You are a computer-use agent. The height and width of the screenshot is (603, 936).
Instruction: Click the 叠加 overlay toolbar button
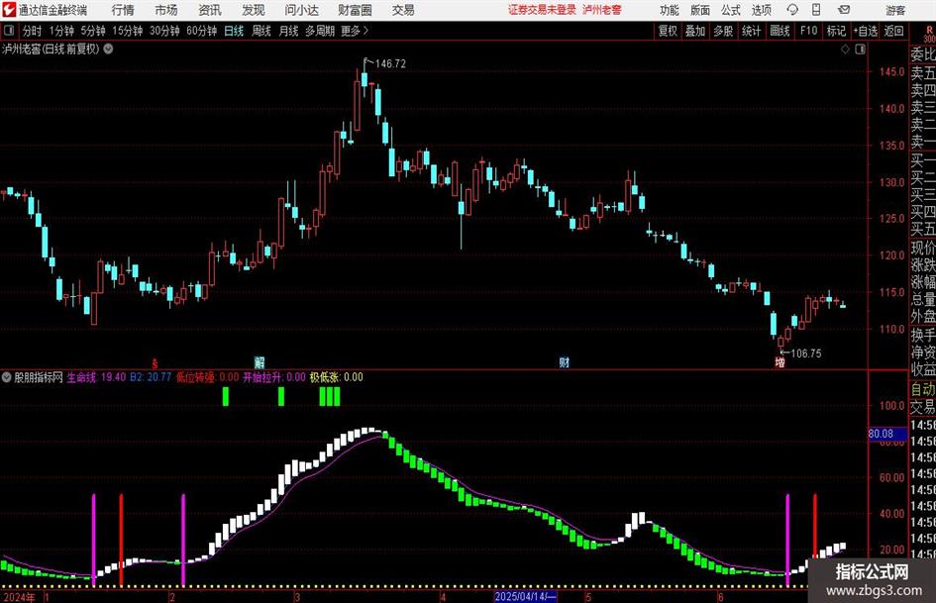[695, 31]
